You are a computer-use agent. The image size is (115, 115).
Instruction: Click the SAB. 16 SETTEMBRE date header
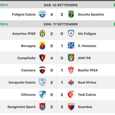click(x=61, y=5)
